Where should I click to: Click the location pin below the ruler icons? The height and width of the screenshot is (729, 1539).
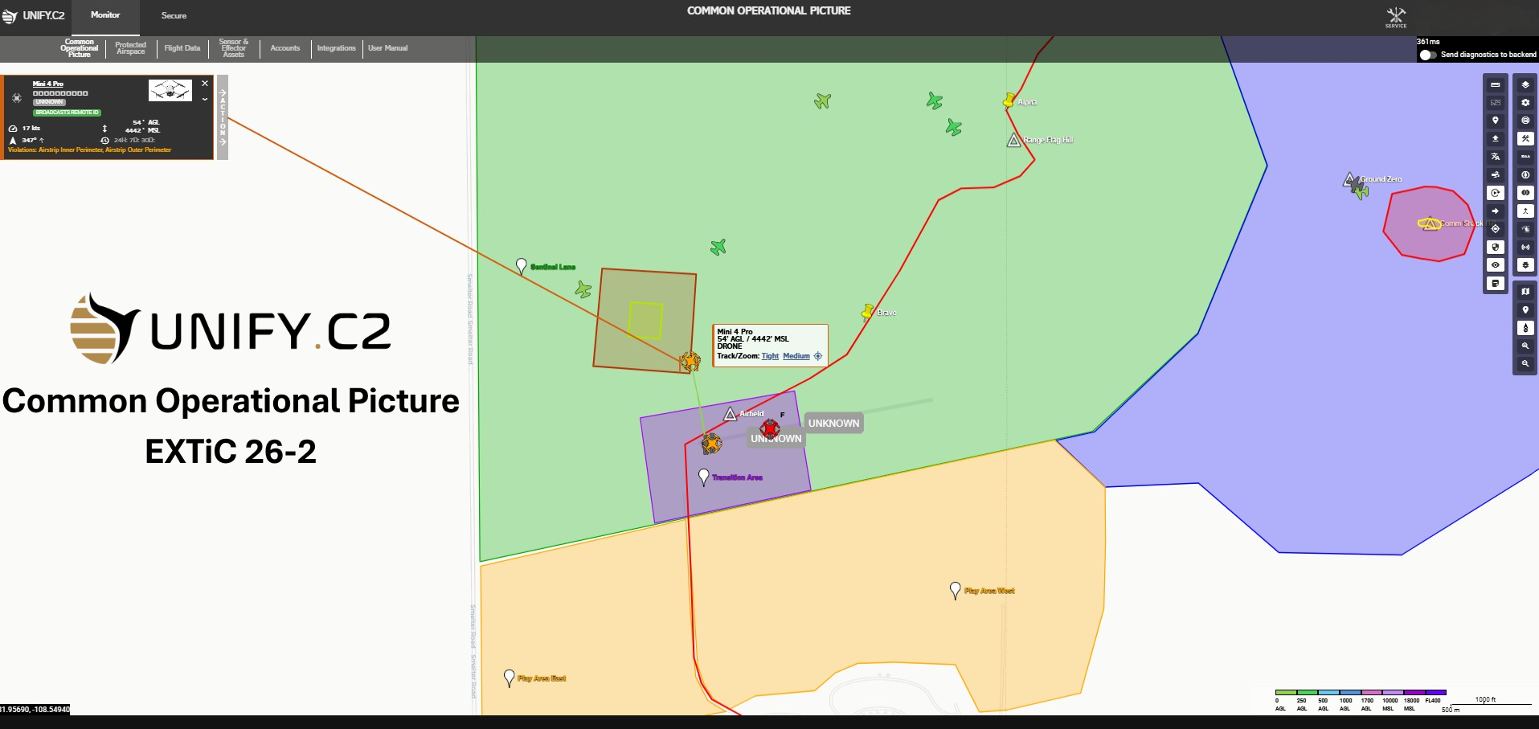[x=1495, y=121]
